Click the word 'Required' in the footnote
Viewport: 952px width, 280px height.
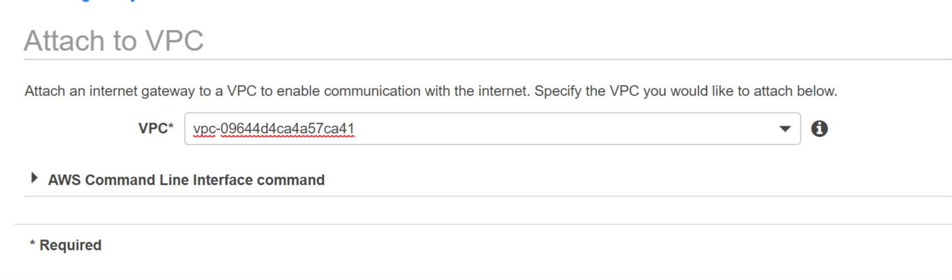coord(71,245)
